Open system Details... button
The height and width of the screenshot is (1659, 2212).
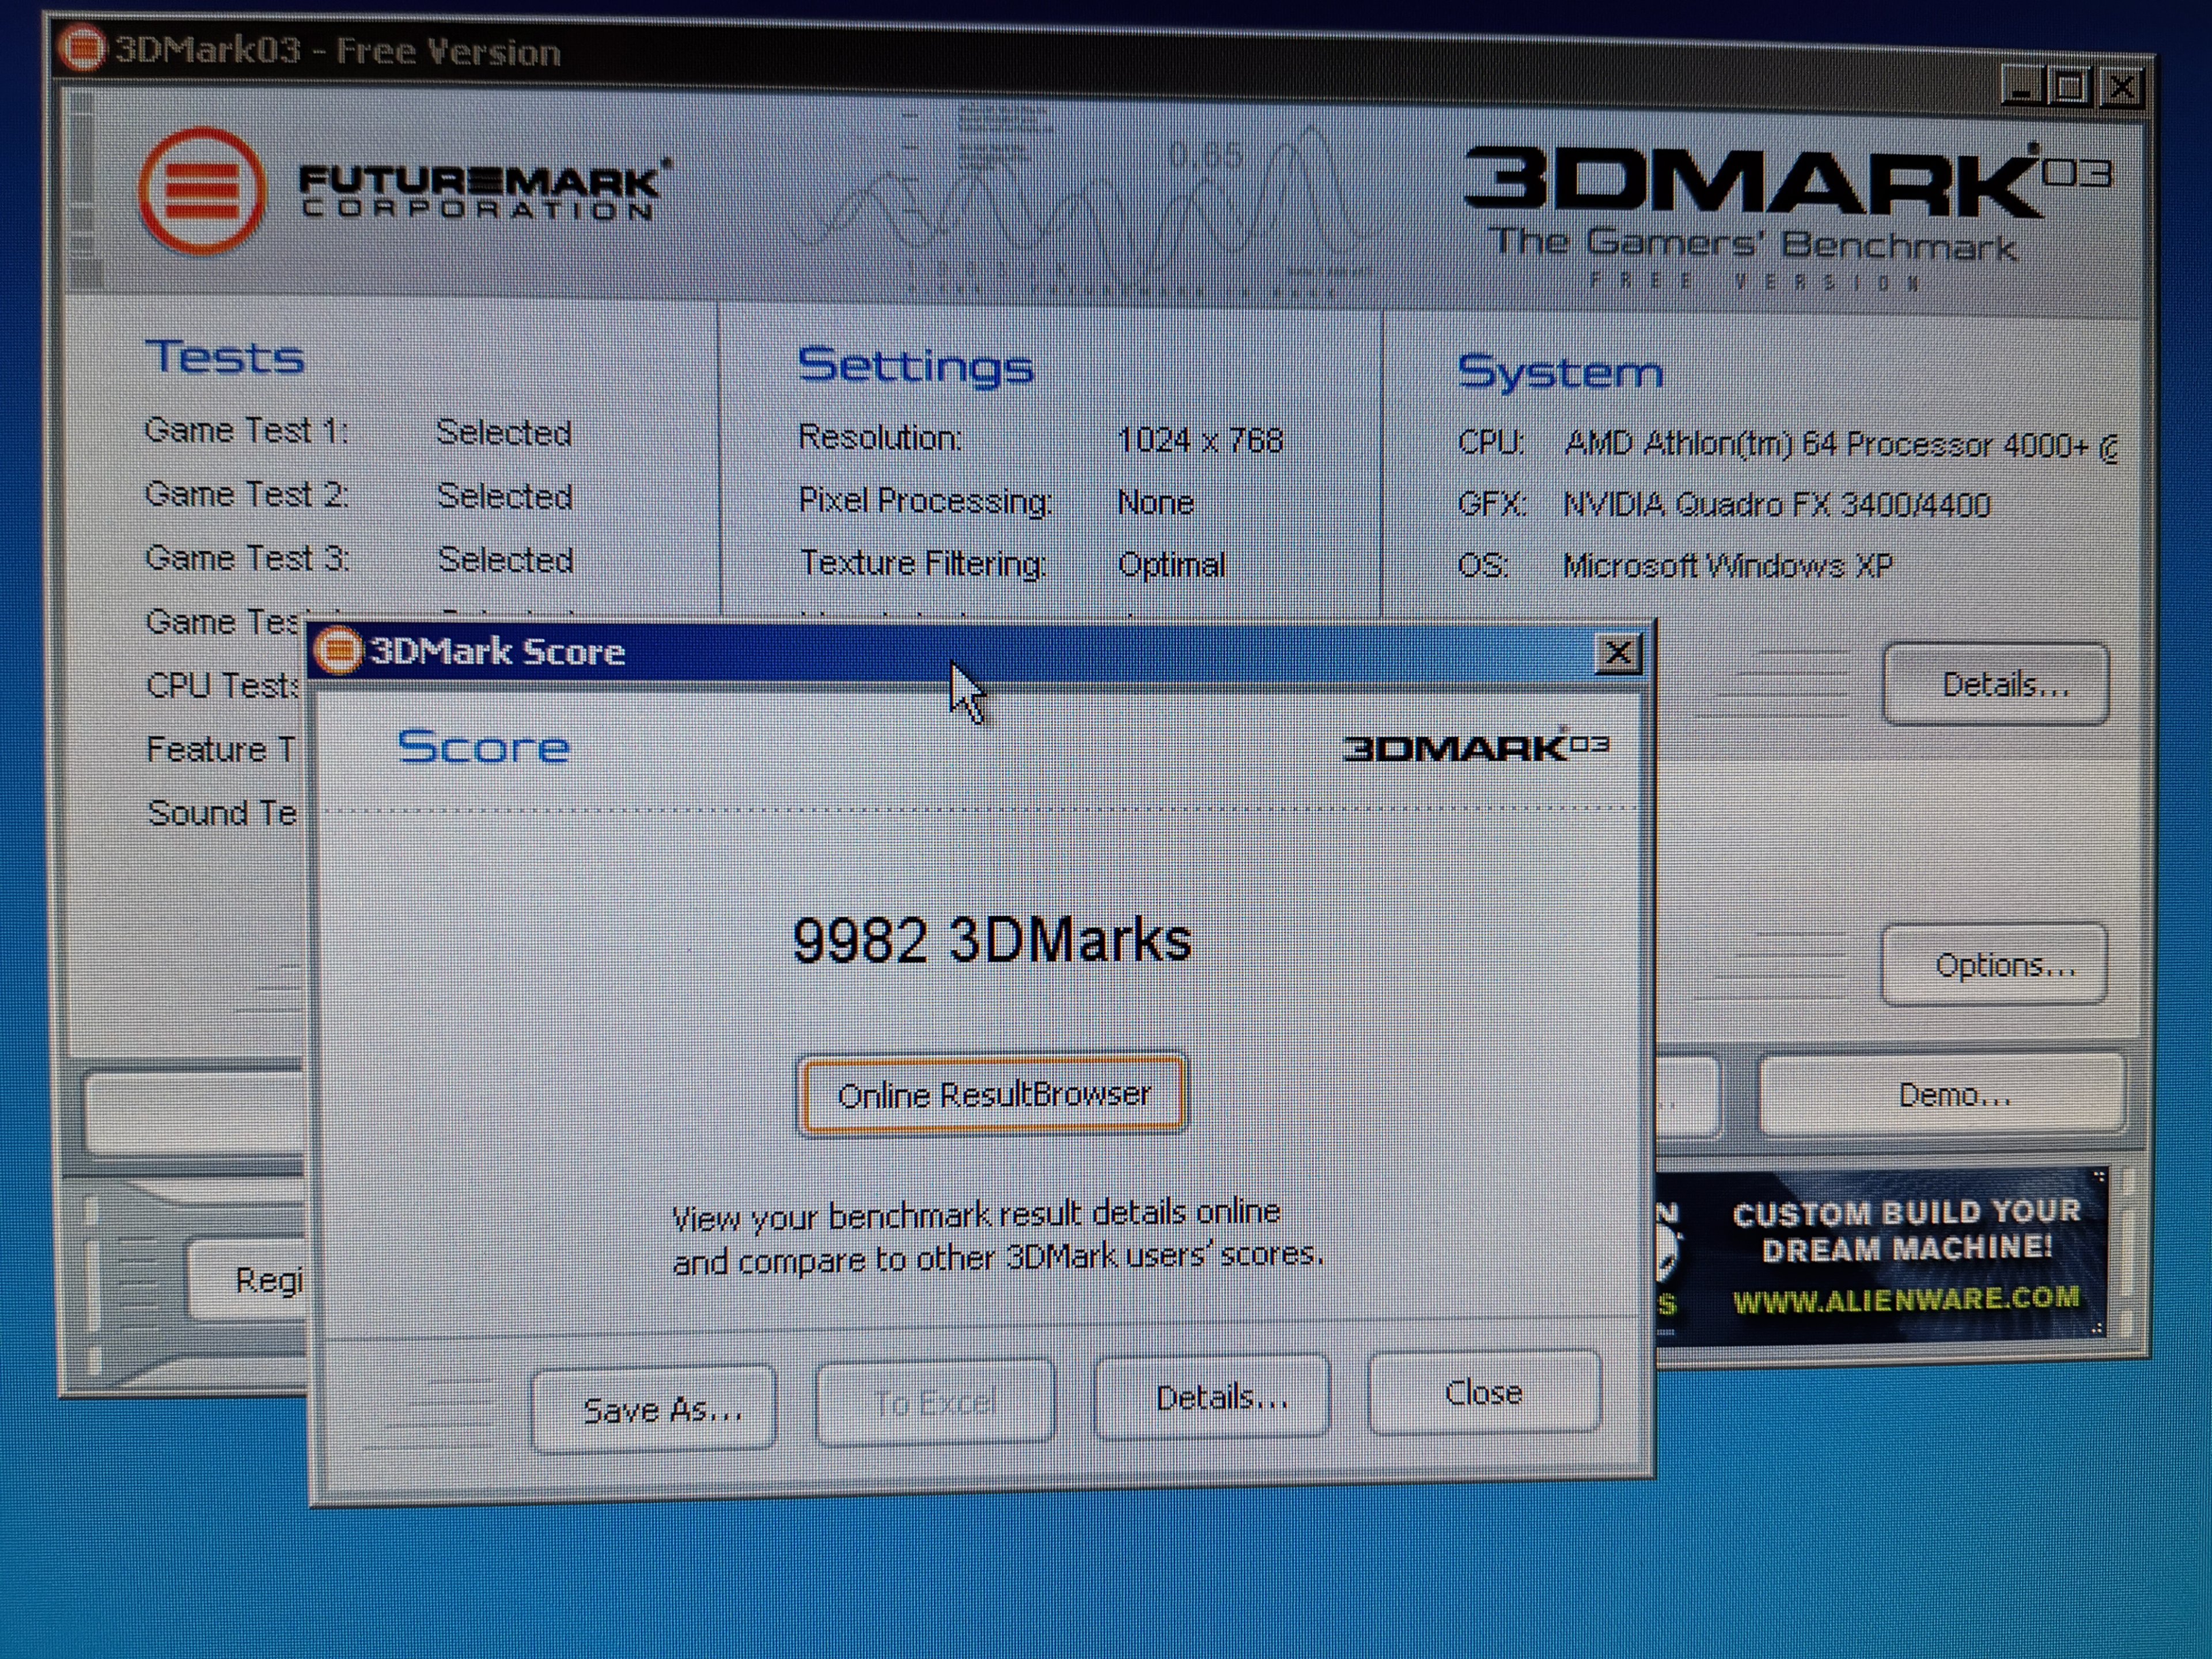coord(1995,685)
